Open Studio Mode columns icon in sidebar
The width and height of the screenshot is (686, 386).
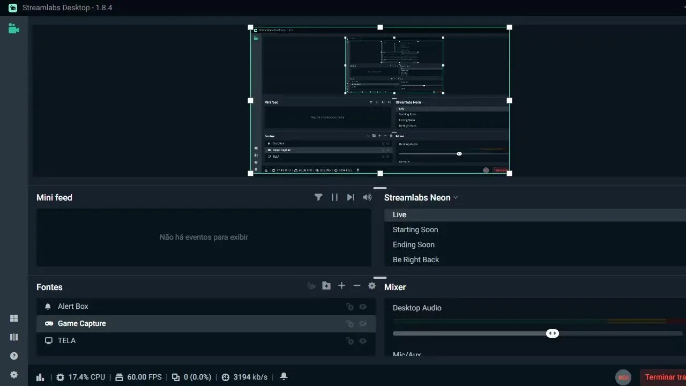point(14,337)
